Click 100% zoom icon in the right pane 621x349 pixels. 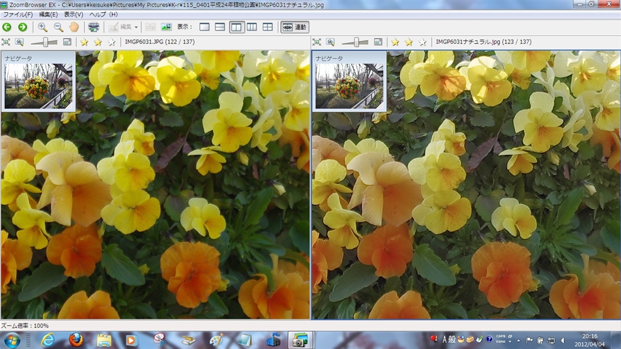tap(331, 42)
